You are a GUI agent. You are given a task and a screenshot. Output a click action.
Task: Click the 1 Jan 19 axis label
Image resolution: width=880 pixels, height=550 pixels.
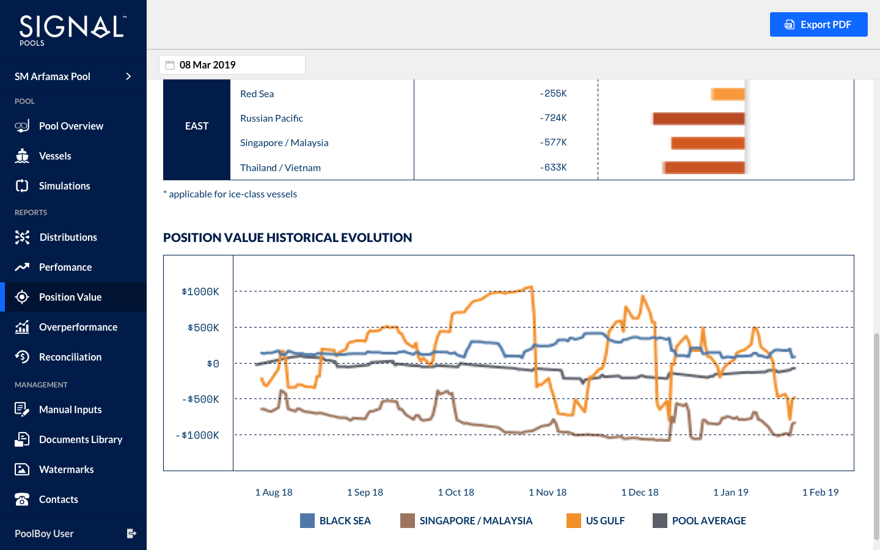pos(731,493)
